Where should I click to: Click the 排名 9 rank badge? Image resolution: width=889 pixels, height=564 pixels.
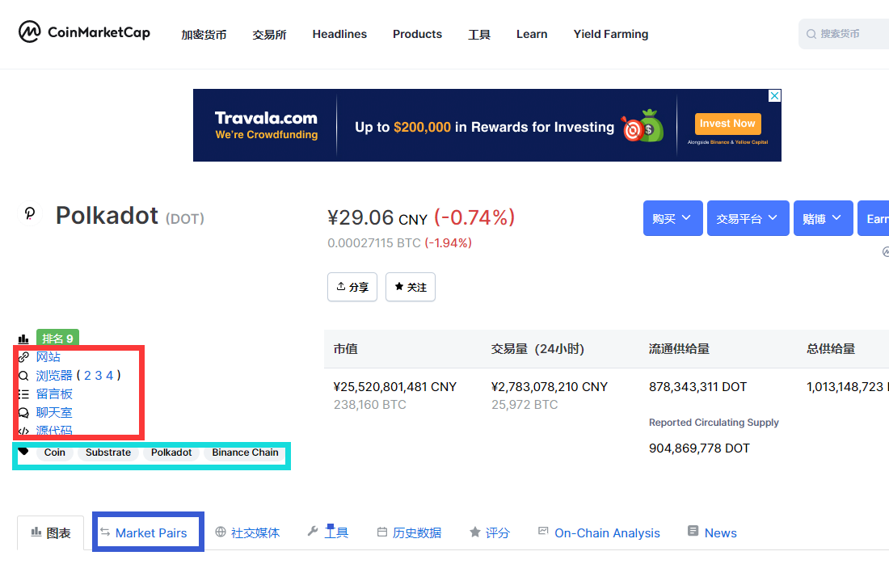pos(58,339)
